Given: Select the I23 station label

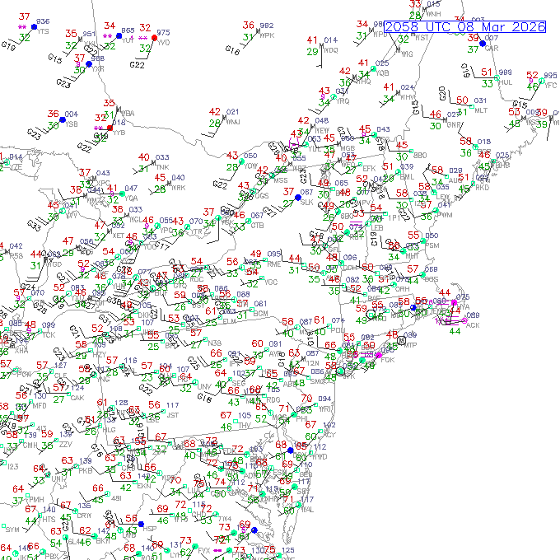Looking at the screenshot, I should click(x=13, y=466).
